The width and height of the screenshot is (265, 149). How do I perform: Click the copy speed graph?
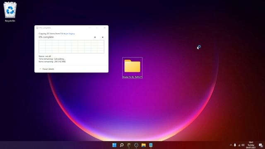[71, 47]
